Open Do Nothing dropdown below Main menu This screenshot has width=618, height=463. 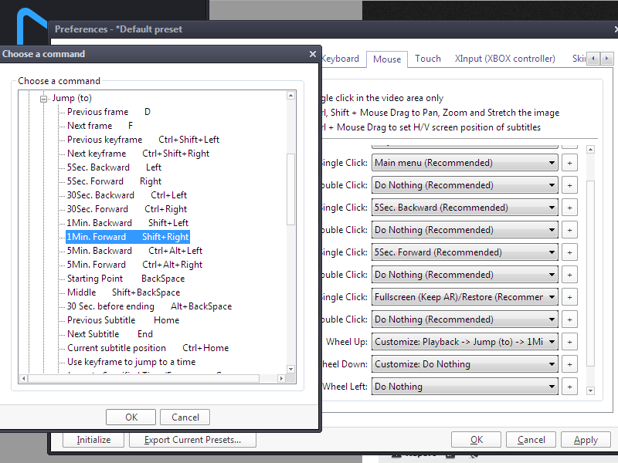click(x=465, y=185)
